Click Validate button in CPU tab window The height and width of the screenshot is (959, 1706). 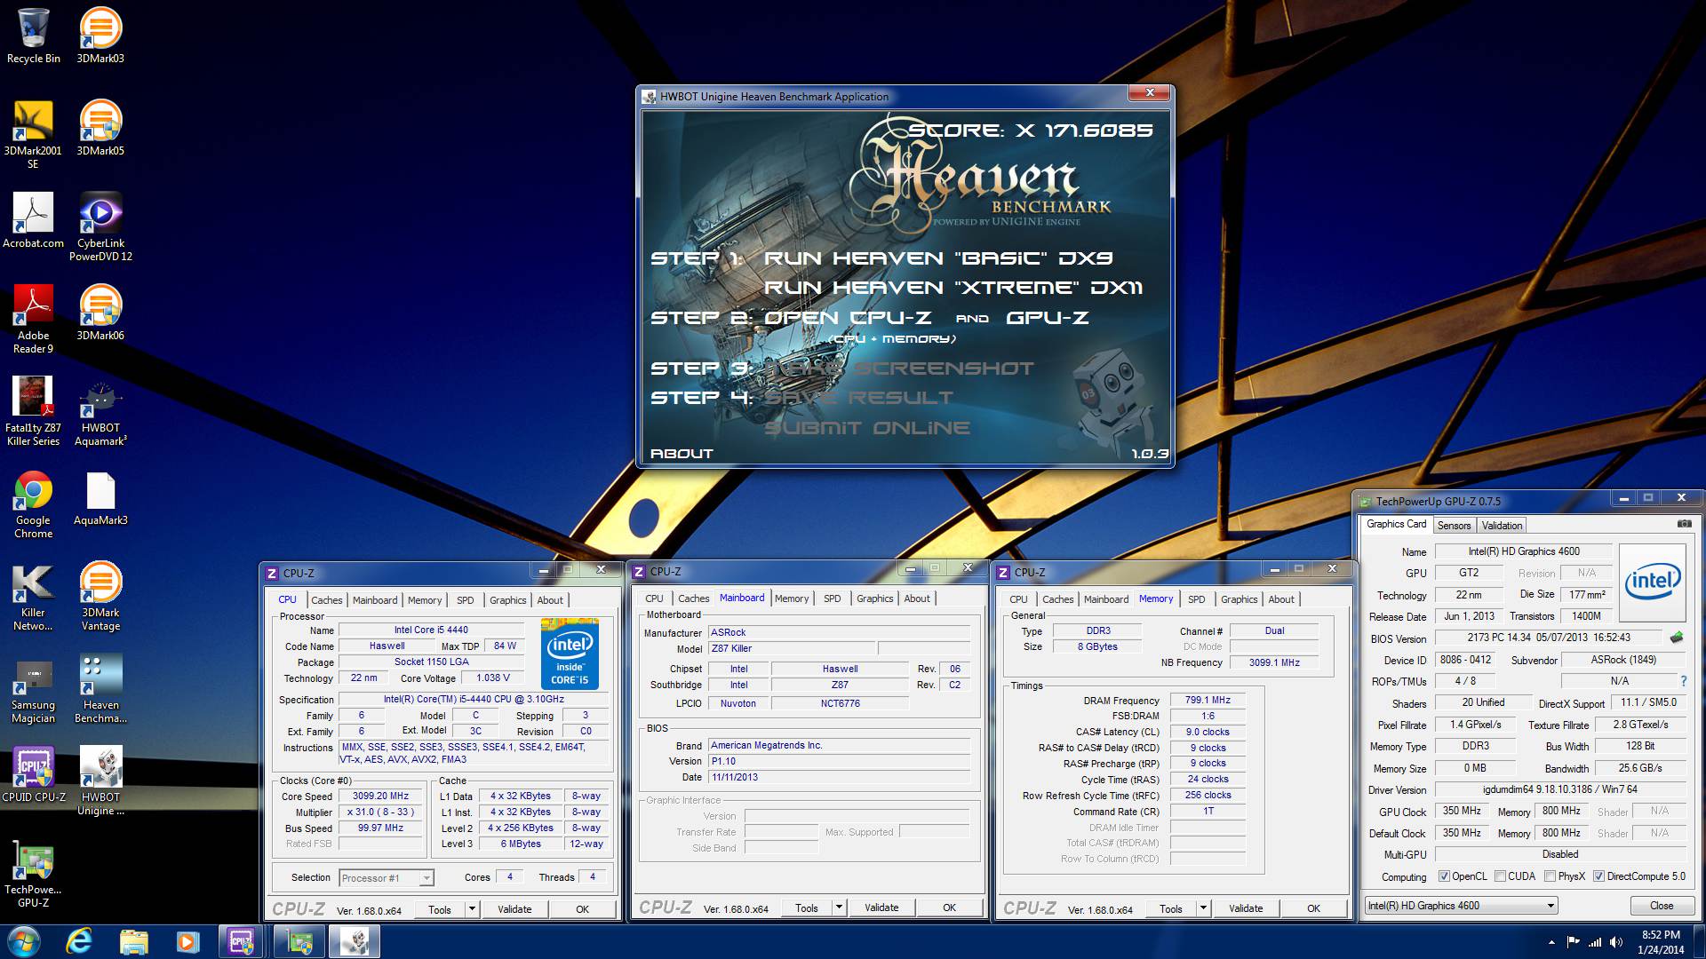pyautogui.click(x=514, y=909)
